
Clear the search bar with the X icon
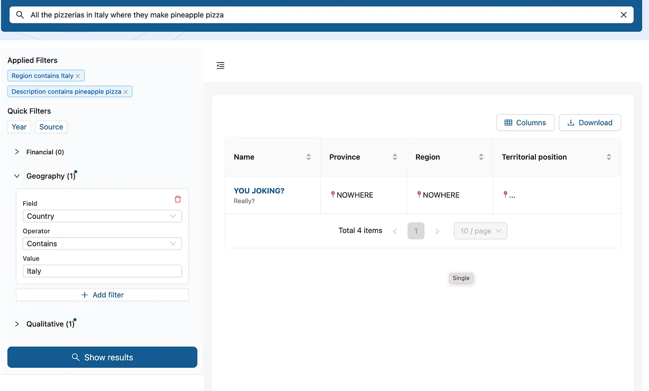[623, 15]
